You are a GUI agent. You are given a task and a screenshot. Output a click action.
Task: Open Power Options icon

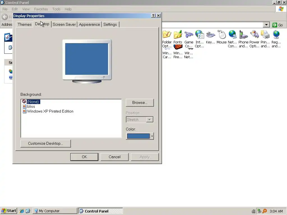point(254,35)
